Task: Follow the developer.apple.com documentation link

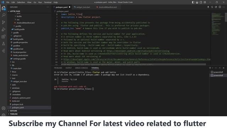Action: tap(137, 59)
